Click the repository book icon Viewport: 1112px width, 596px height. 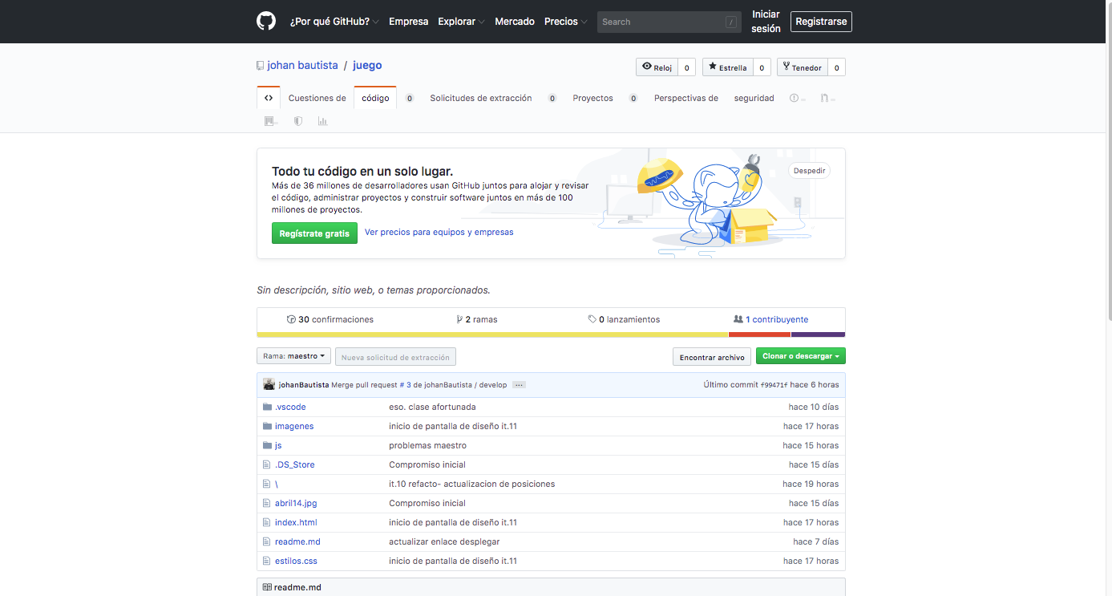[x=261, y=66]
